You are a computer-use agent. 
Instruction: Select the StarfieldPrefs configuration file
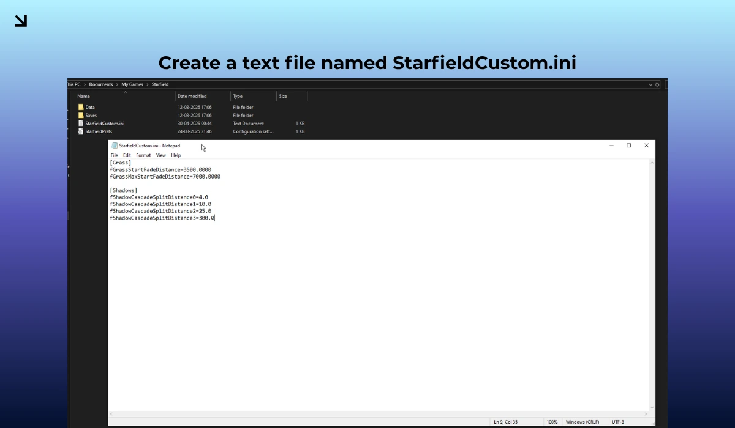99,131
